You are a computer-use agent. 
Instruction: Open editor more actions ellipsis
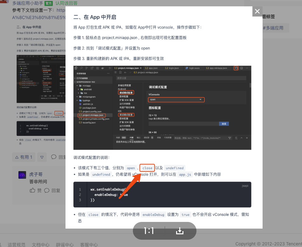click(x=247, y=68)
